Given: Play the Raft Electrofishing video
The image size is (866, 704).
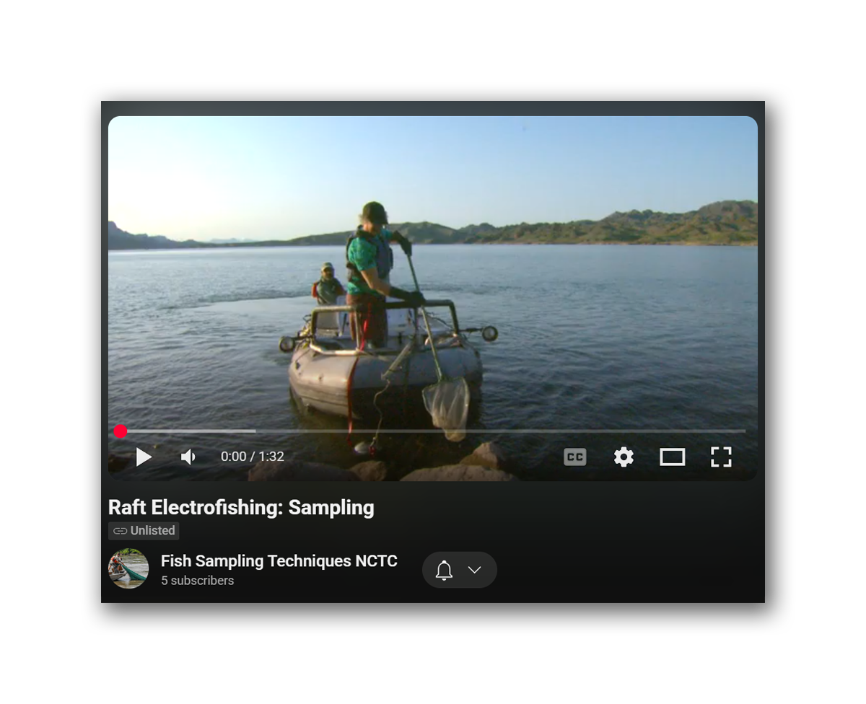Looking at the screenshot, I should [144, 457].
